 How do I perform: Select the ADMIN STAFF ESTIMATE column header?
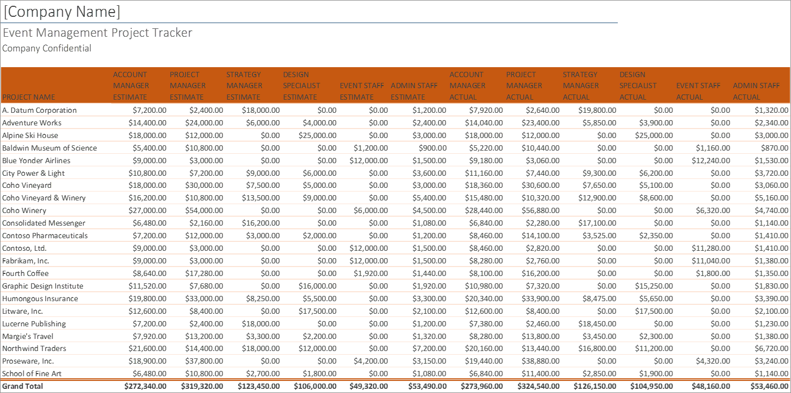(x=414, y=91)
